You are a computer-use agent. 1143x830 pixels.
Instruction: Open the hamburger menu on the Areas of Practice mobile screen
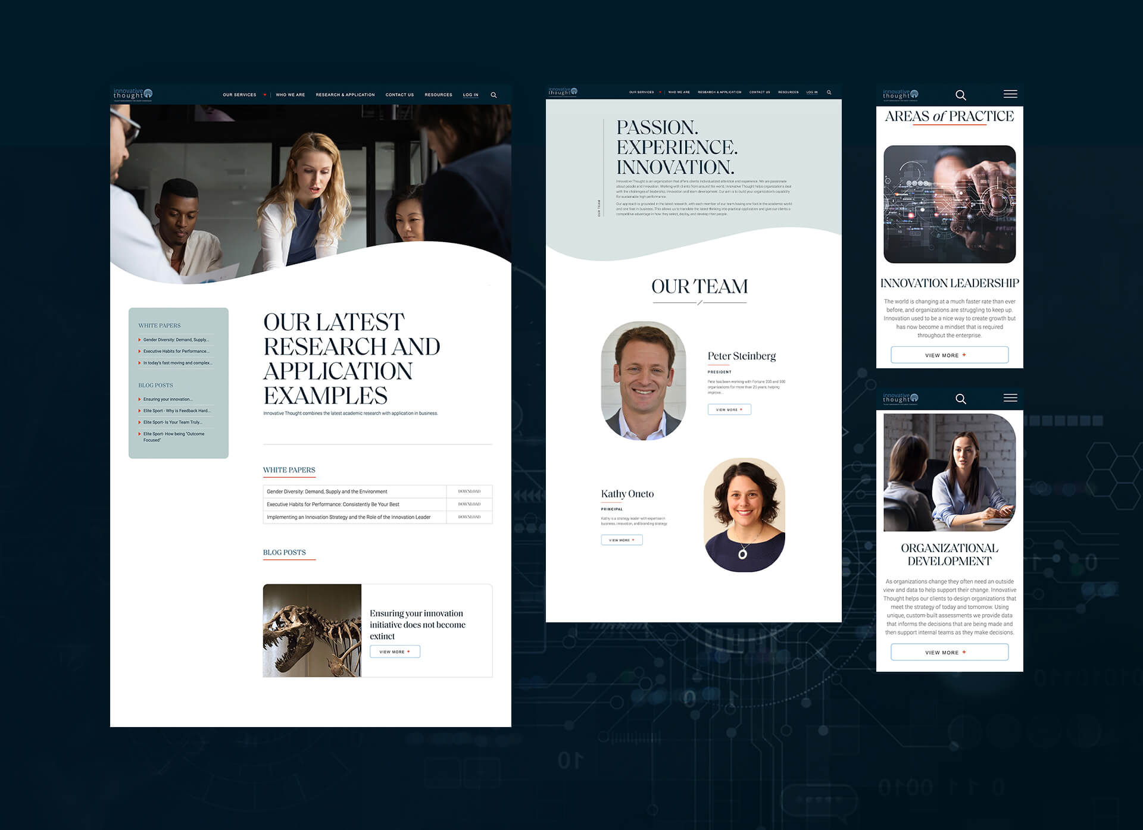1010,94
